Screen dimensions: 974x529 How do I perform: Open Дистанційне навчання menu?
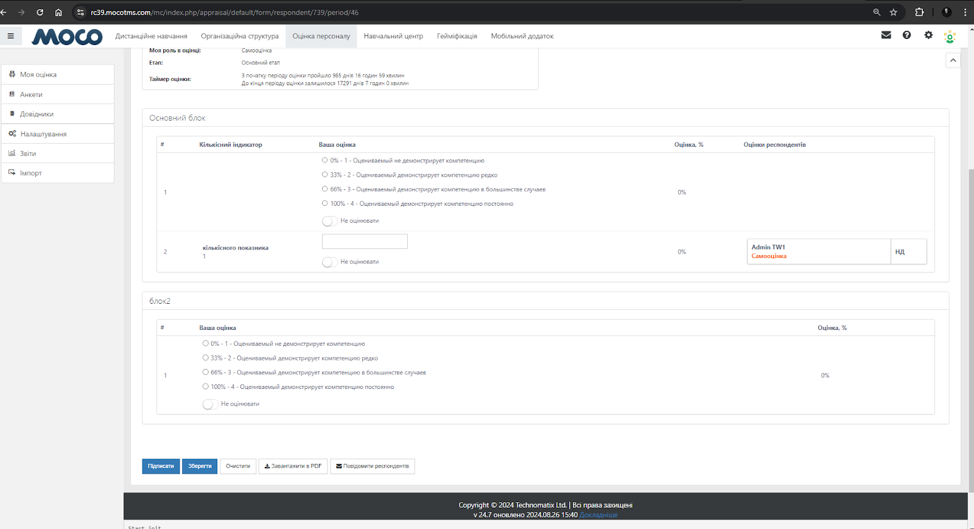[151, 36]
